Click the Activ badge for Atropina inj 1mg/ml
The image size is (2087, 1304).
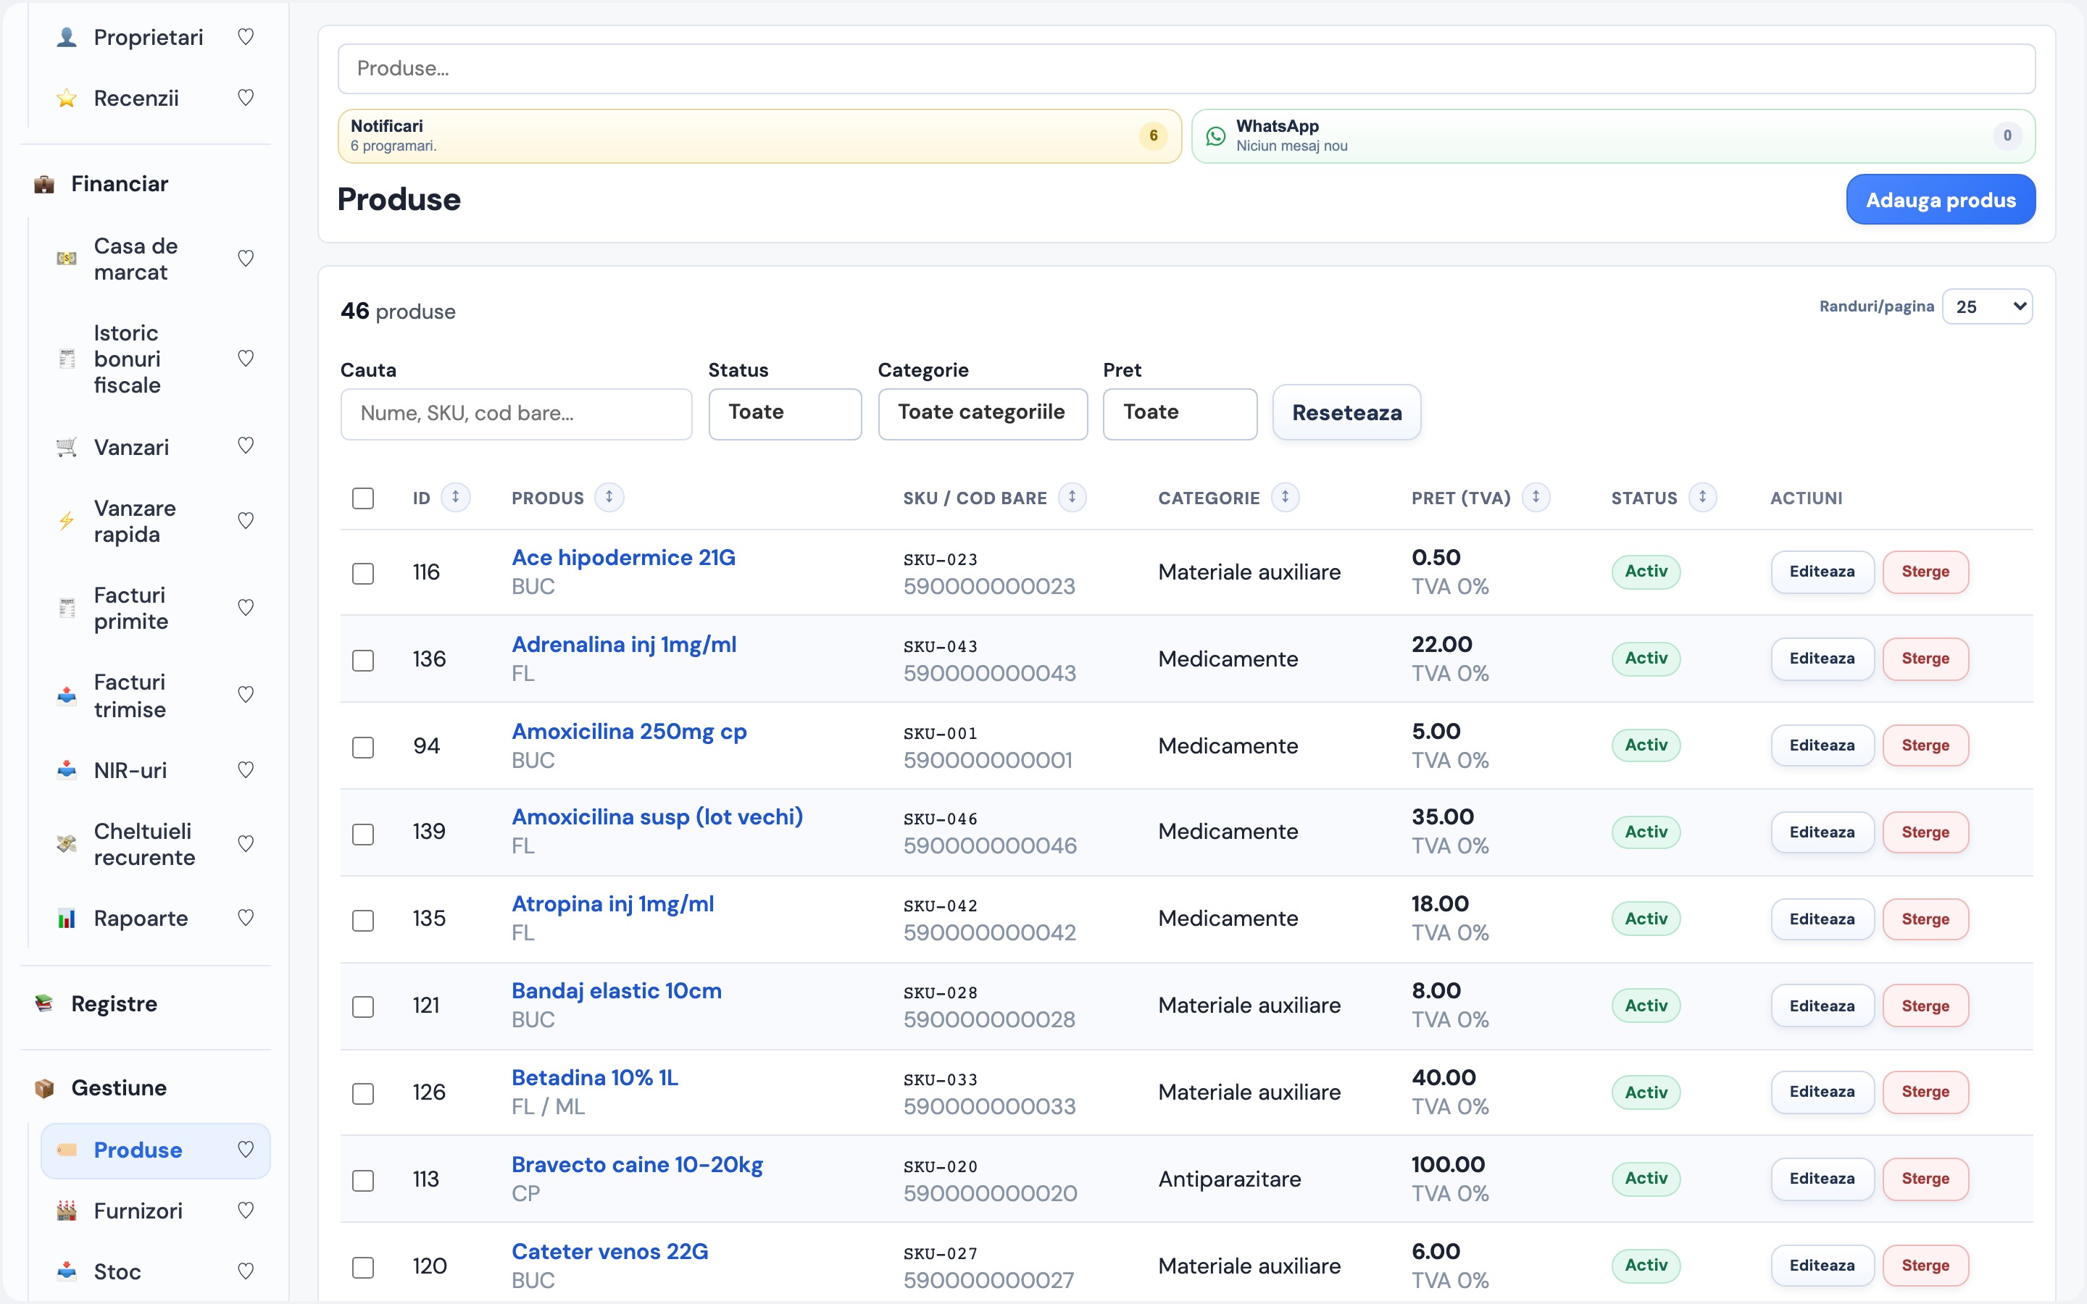tap(1646, 919)
